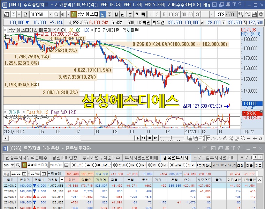
Task: Click the m icon in investor window title bar
Action: point(205,149)
